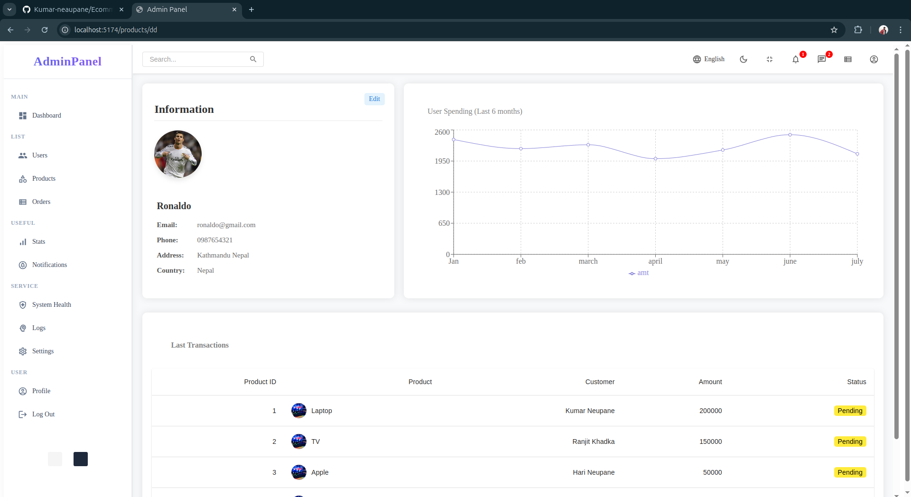Go to System Health in sidebar
Image resolution: width=911 pixels, height=497 pixels.
point(51,305)
